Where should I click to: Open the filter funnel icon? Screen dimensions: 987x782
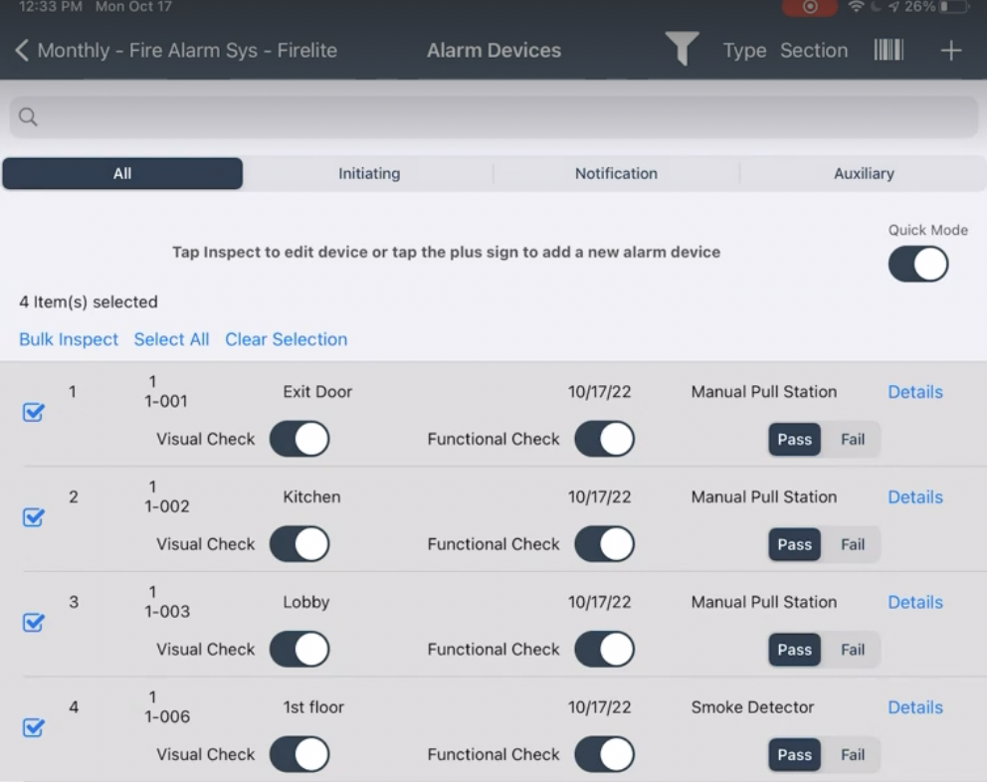pyautogui.click(x=682, y=49)
